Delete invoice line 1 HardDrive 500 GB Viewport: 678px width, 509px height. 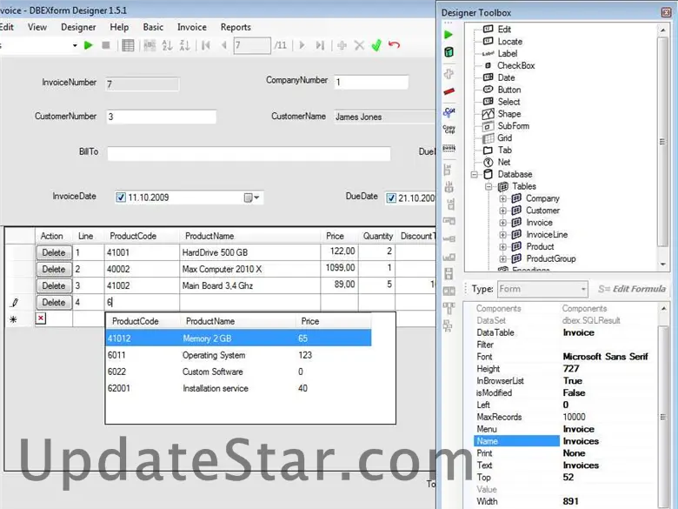[x=54, y=252]
